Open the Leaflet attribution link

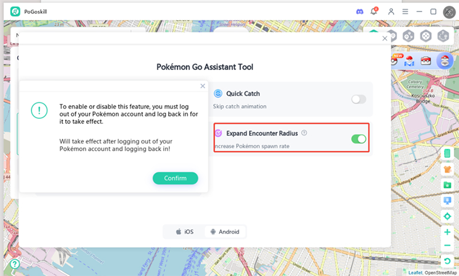click(415, 273)
